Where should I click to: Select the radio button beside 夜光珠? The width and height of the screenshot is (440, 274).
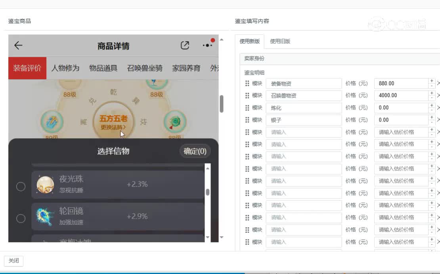tap(21, 186)
